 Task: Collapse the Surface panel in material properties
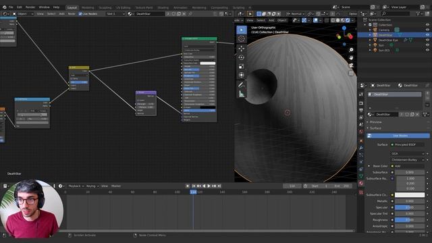(x=375, y=128)
